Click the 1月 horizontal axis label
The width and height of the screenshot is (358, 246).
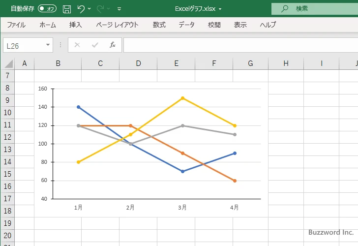[x=78, y=208]
